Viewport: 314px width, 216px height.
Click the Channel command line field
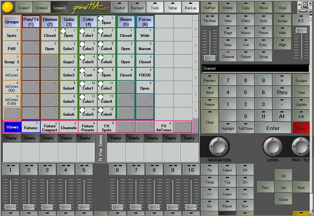coord(255,68)
